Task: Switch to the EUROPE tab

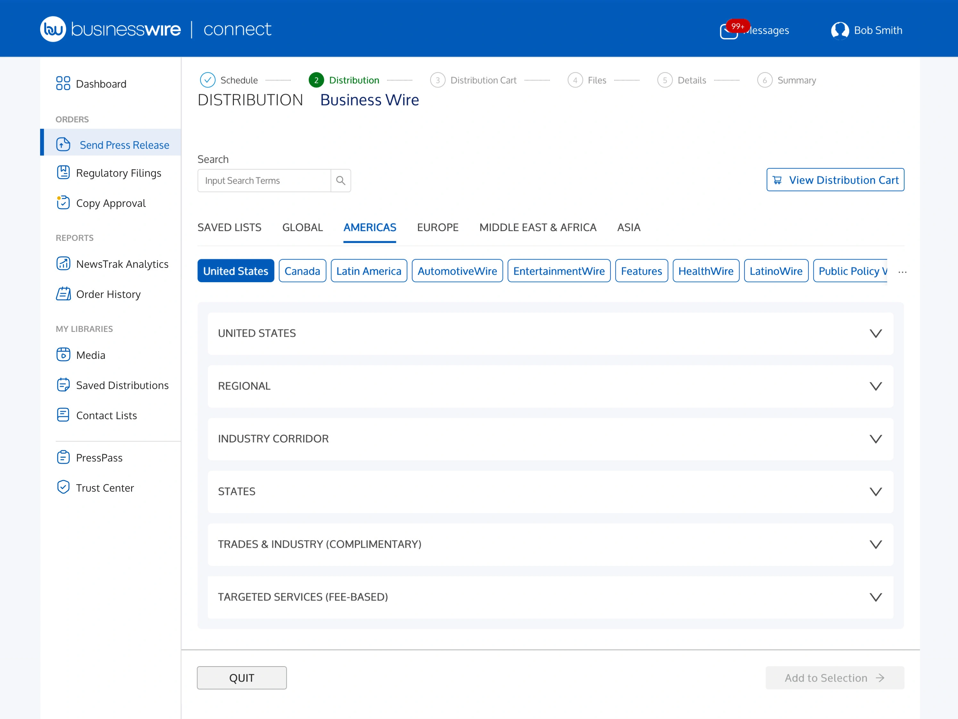Action: click(x=438, y=227)
